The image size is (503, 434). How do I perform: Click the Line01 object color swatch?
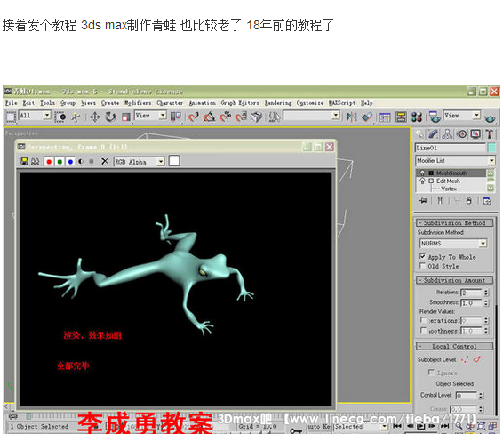pyautogui.click(x=491, y=148)
